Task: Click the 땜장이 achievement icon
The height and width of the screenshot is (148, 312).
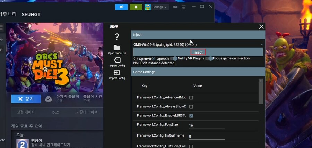Action: point(23,143)
